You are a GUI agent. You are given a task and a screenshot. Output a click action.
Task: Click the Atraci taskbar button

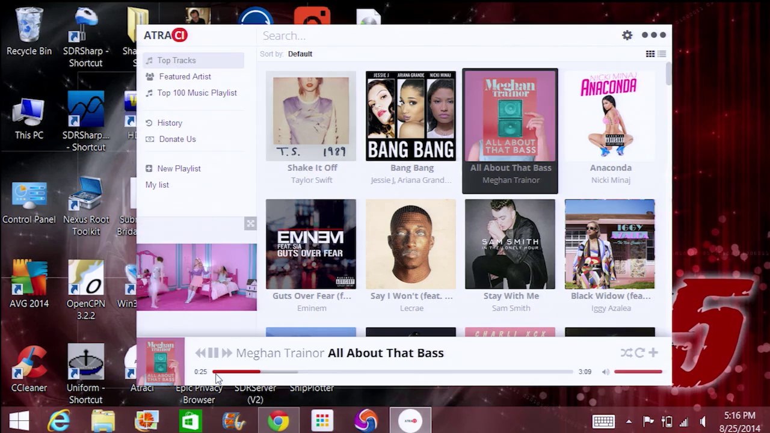410,421
